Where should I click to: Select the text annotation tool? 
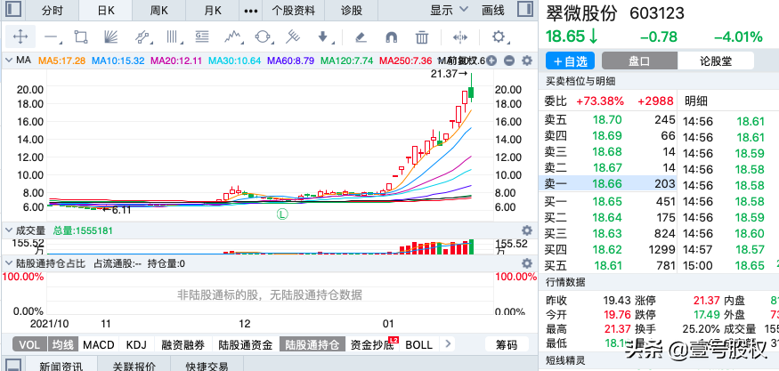[x=202, y=36]
